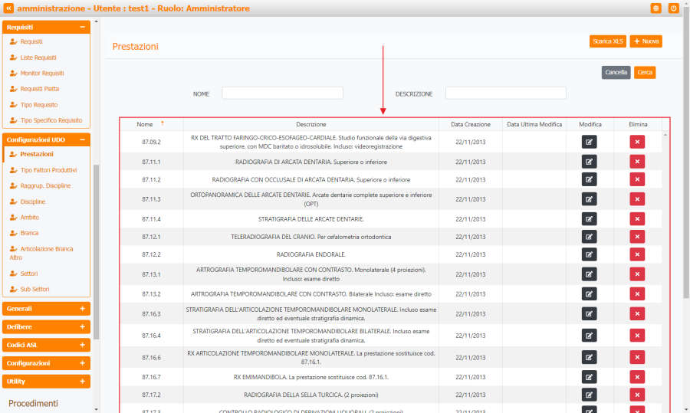Delete the 87.17.2 sella turcica row

coord(637,395)
